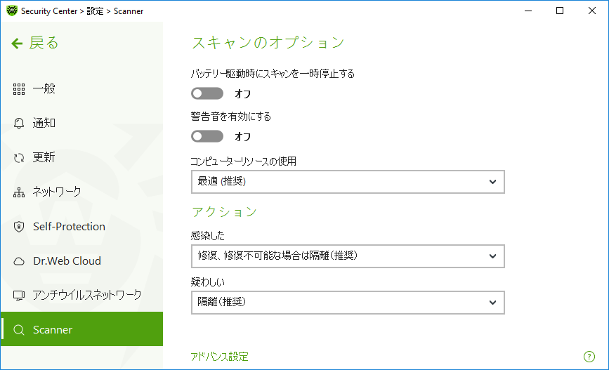Open the 疑わしい action dropdown
This screenshot has height=370, width=609.
[x=348, y=302]
